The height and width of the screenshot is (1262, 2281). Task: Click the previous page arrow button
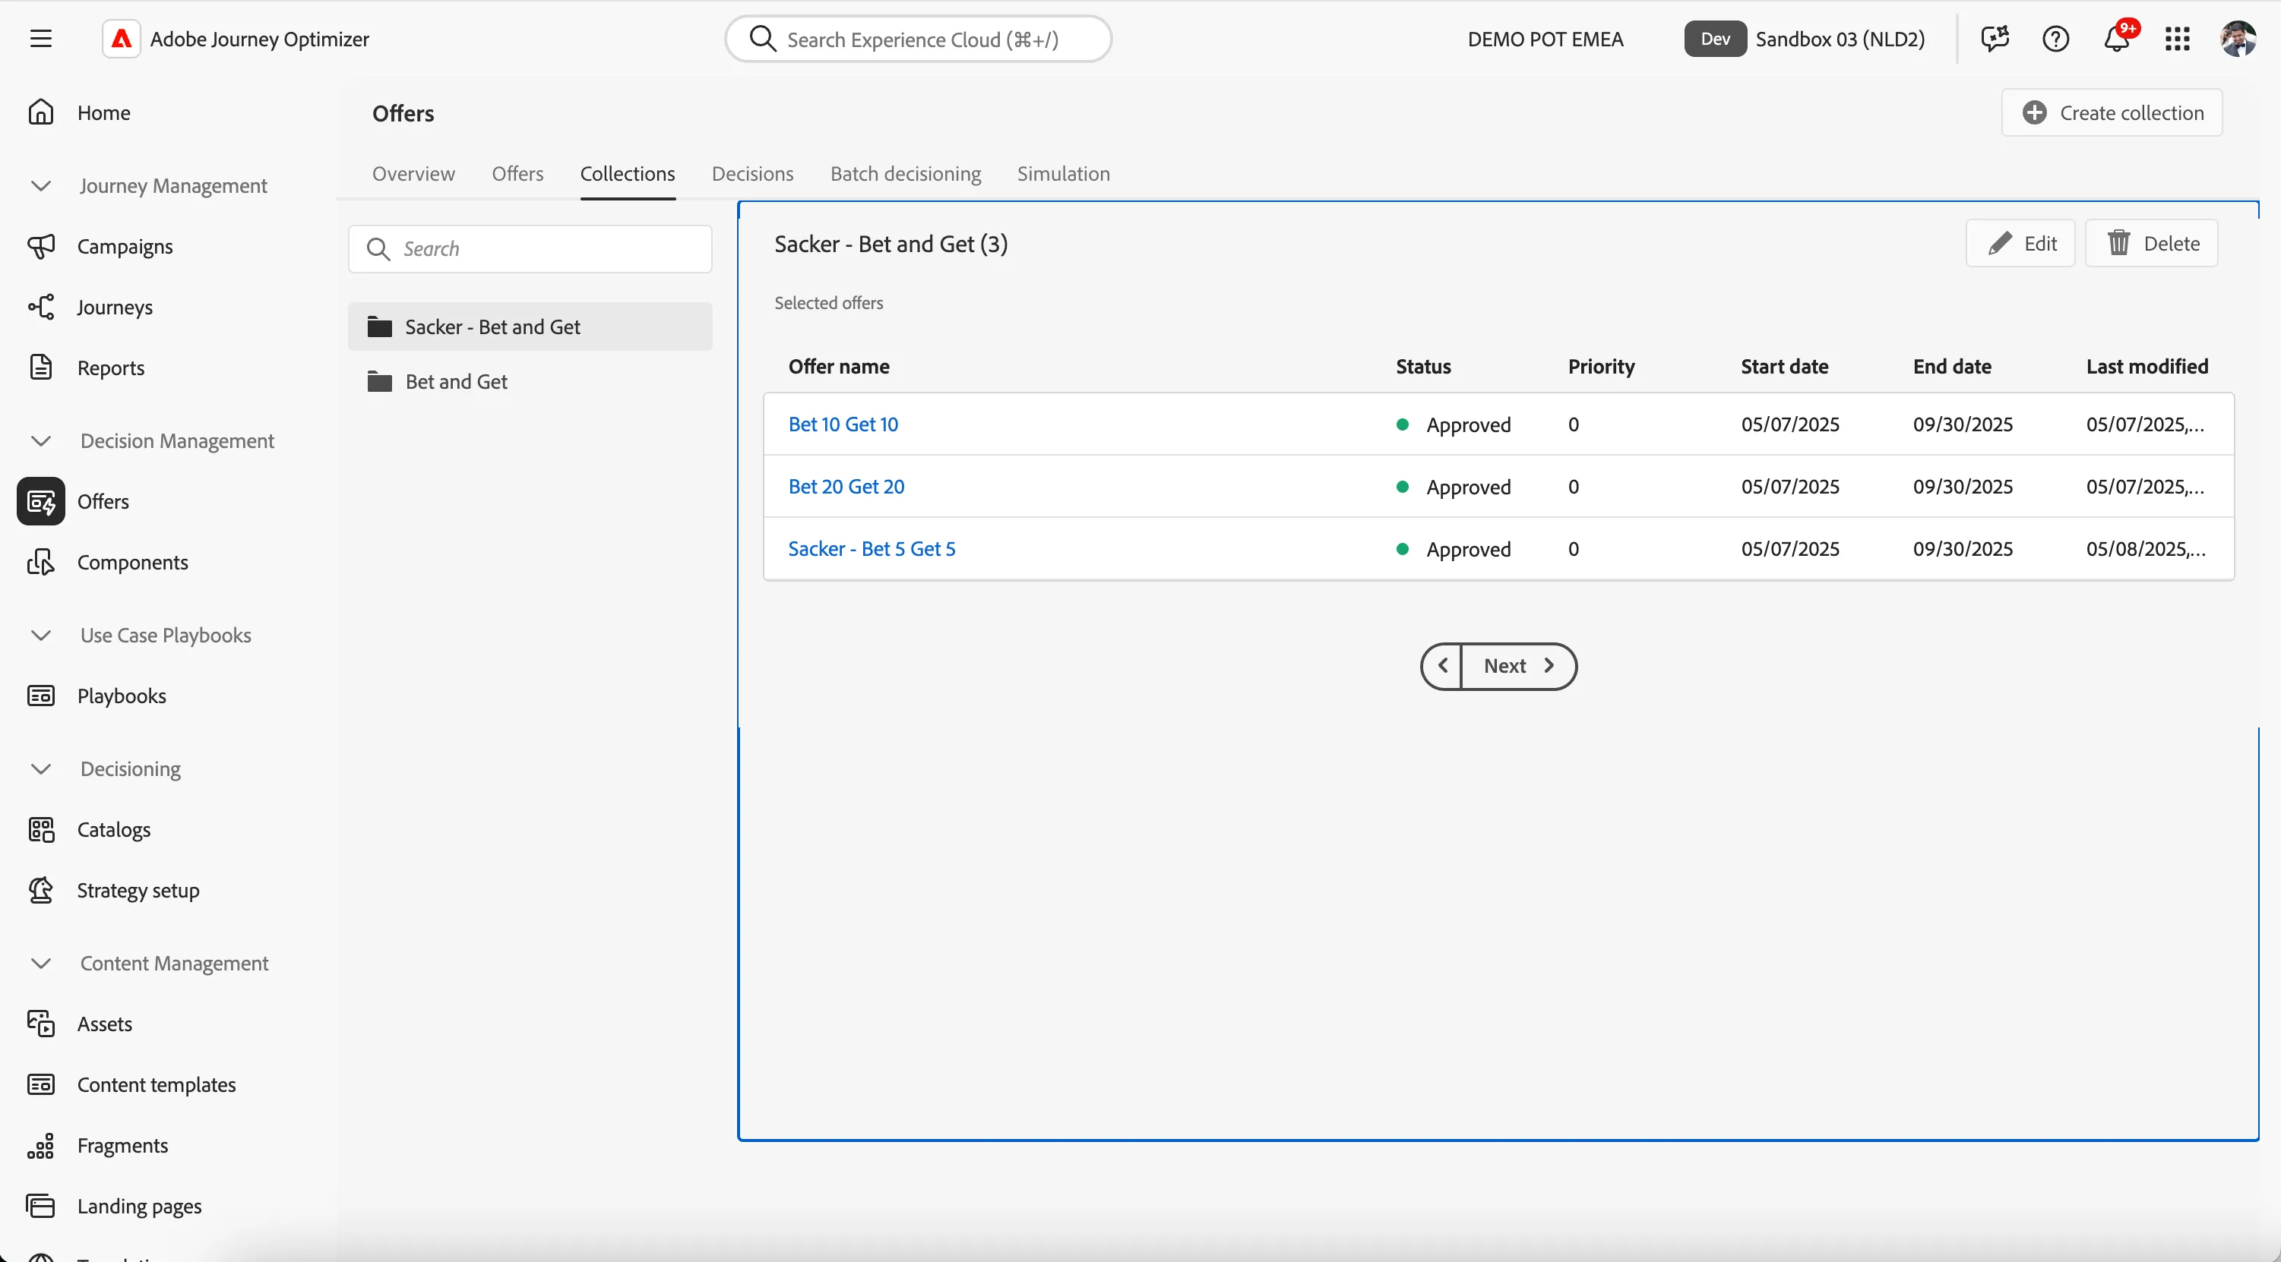pyautogui.click(x=1441, y=667)
